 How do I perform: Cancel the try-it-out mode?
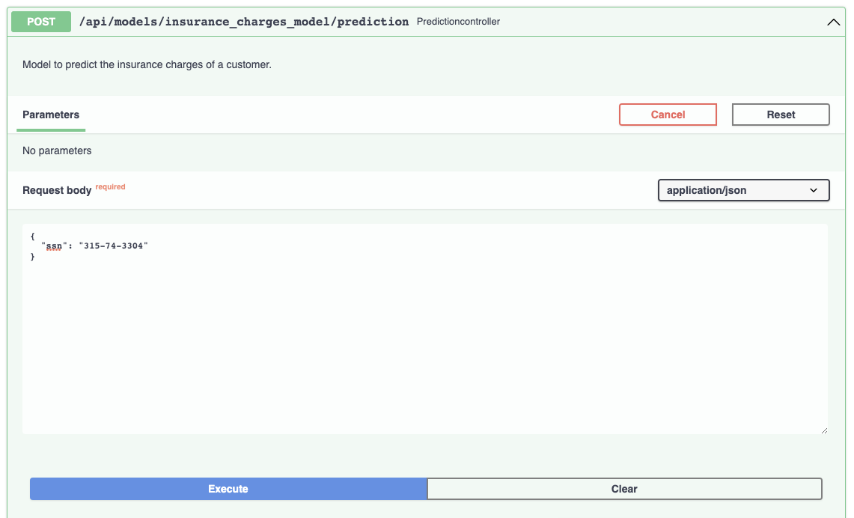pyautogui.click(x=668, y=115)
